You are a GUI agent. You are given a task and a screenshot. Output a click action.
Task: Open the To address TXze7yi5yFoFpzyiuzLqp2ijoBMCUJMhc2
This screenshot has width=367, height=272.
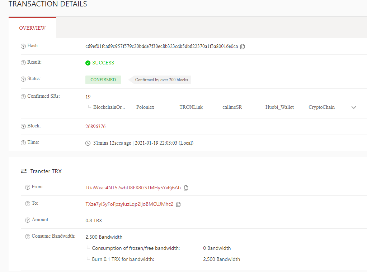tap(130, 204)
